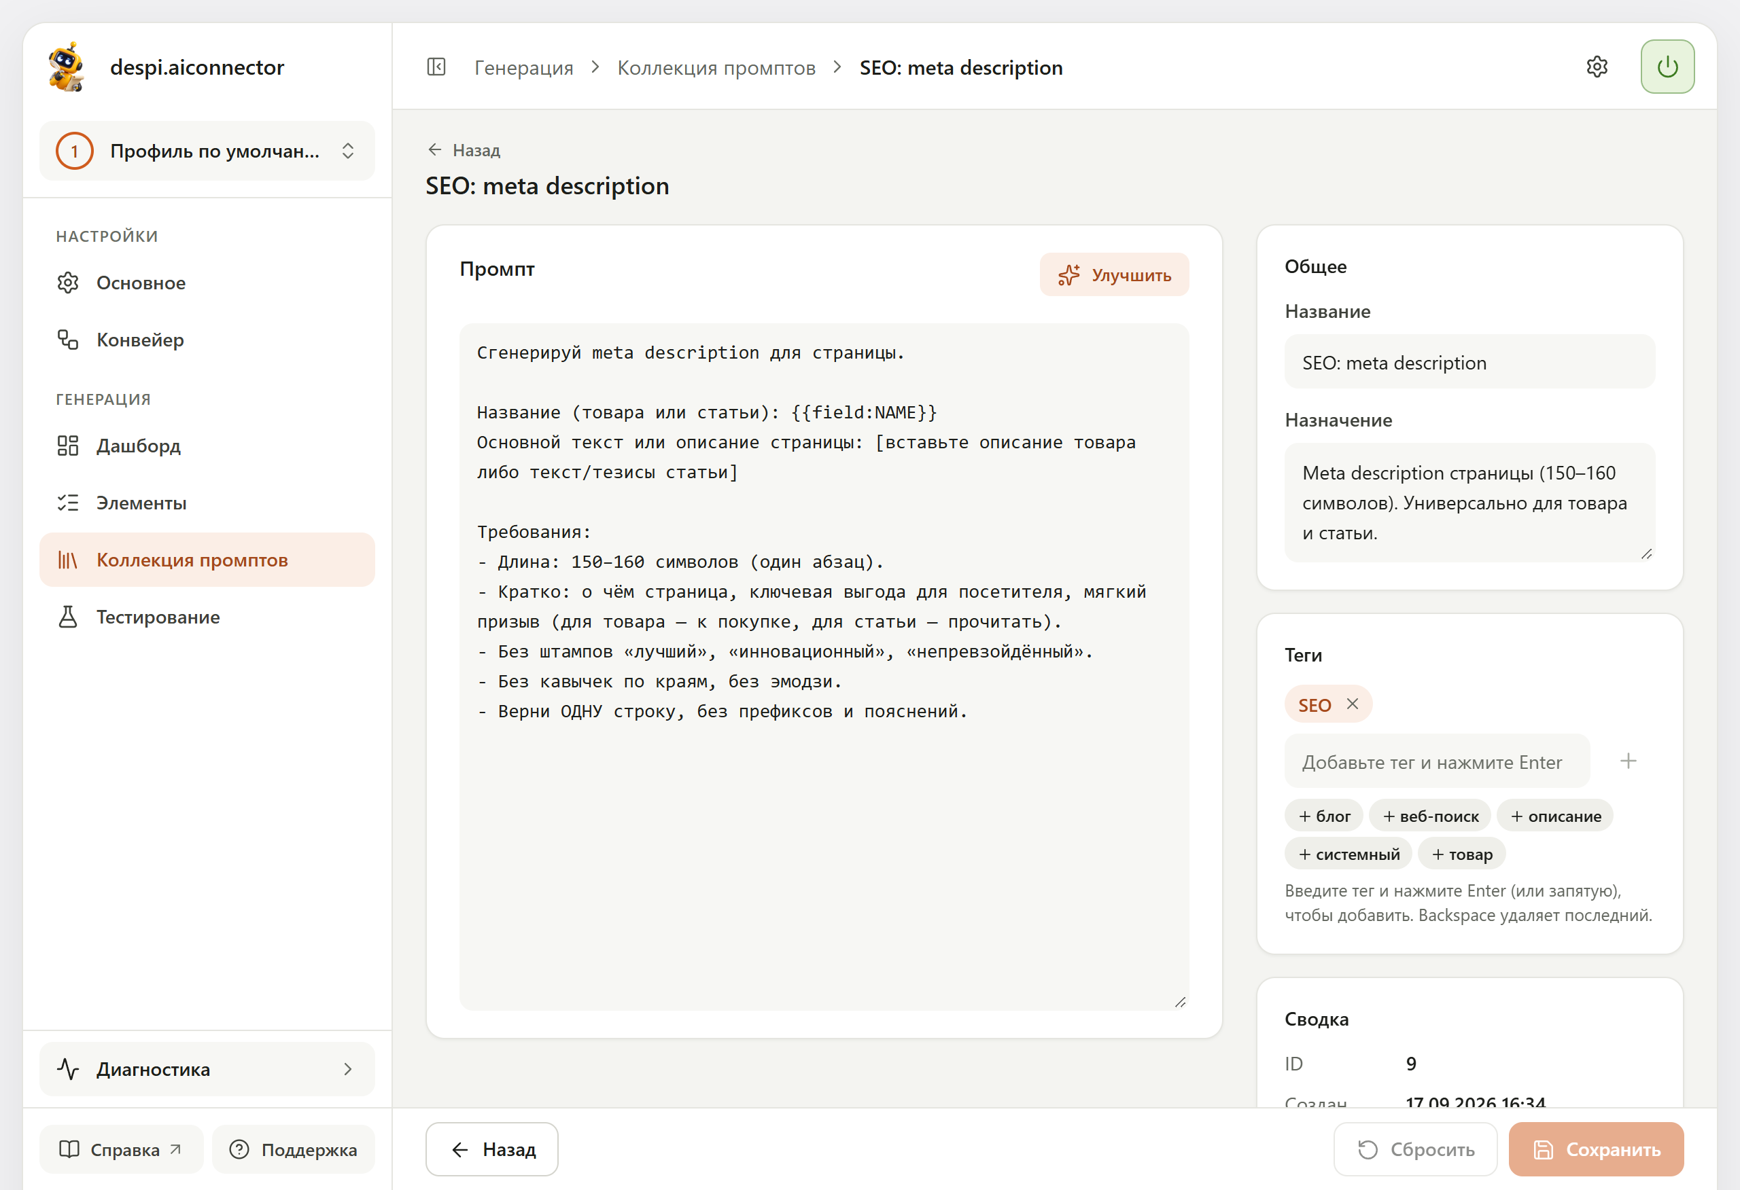Add the suggested tag веб-поиск

[1430, 816]
